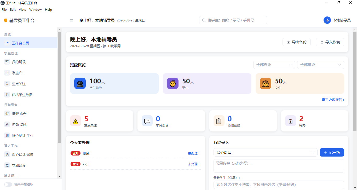Viewport: 357px width, 190px height.
Task: Click the 记一笔 button
Action: [332, 152]
